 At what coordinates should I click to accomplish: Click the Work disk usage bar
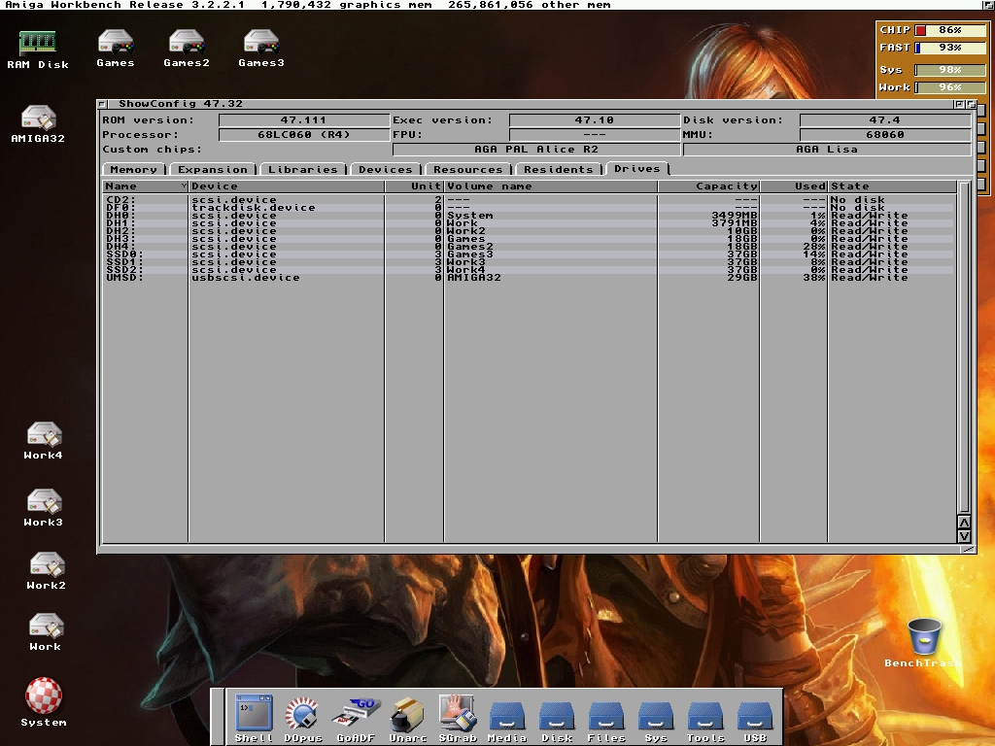(948, 87)
